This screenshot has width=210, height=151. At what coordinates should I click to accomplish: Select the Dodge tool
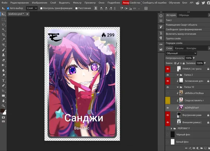coord(3,75)
